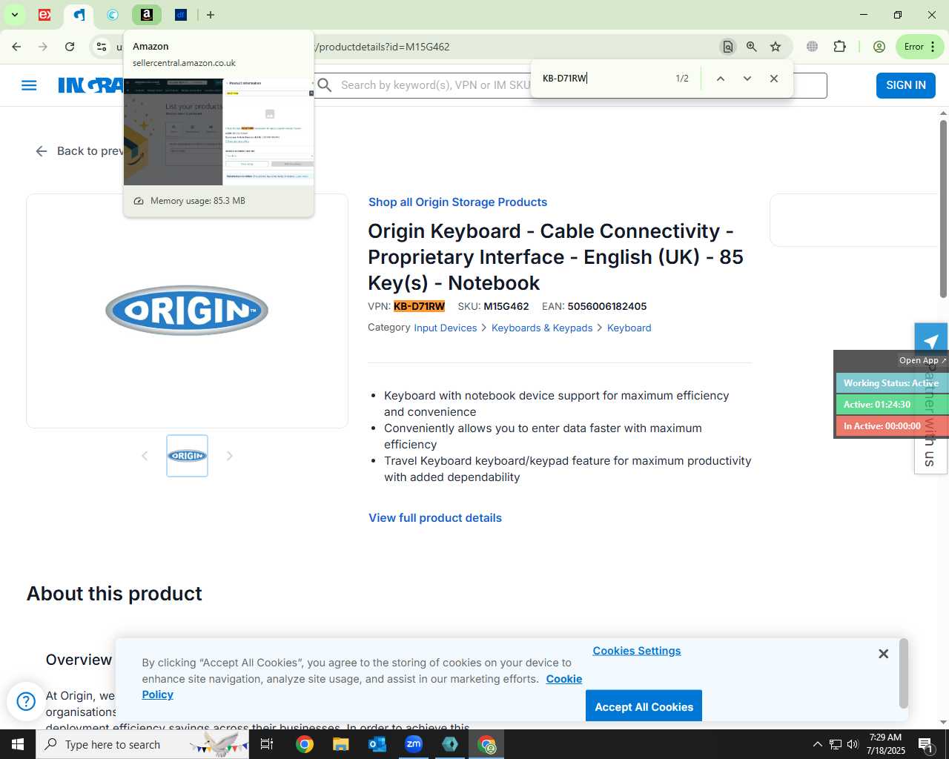
Task: Open the Keyboard category link
Action: pos(629,328)
